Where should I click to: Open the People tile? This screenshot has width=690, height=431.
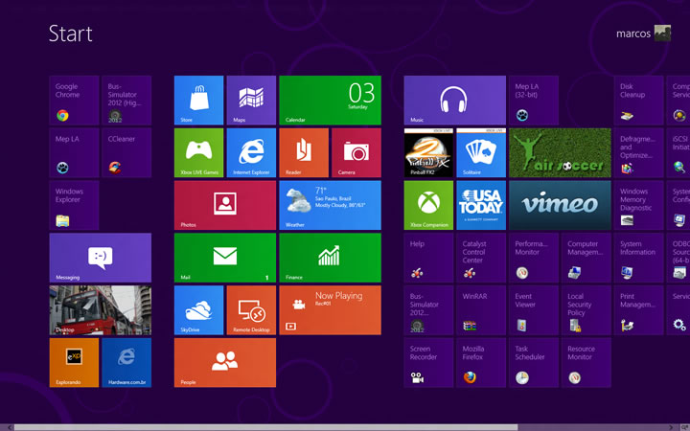[225, 362]
